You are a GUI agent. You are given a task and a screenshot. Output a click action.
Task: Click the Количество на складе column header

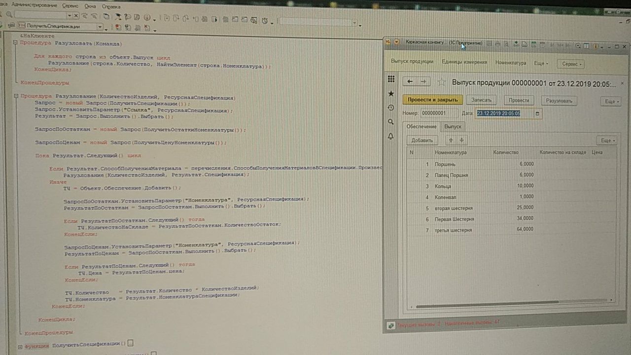tap(563, 152)
